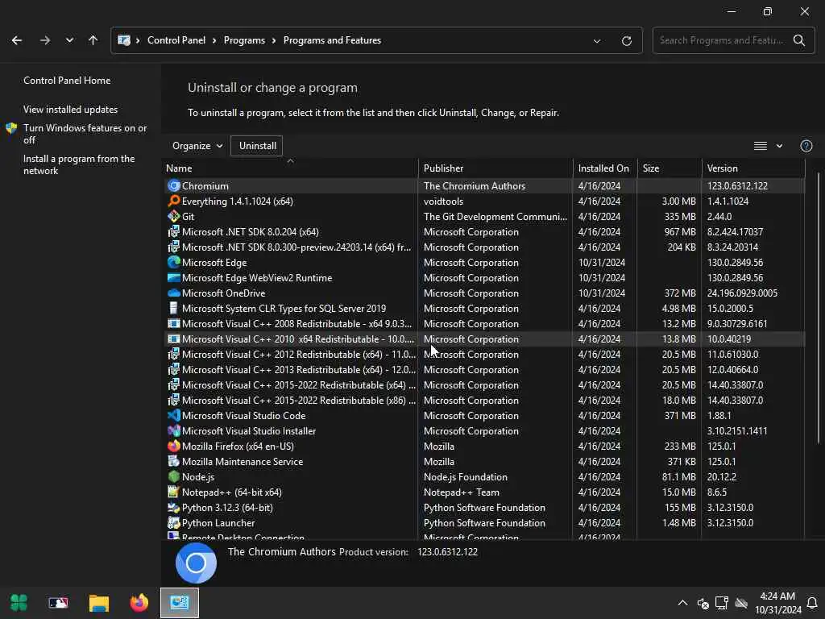Go up one level with up arrow

(93, 40)
